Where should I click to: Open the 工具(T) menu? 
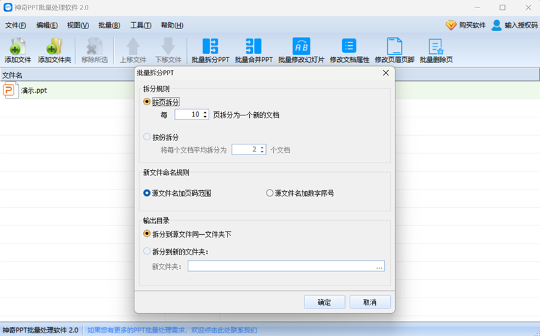coord(140,25)
